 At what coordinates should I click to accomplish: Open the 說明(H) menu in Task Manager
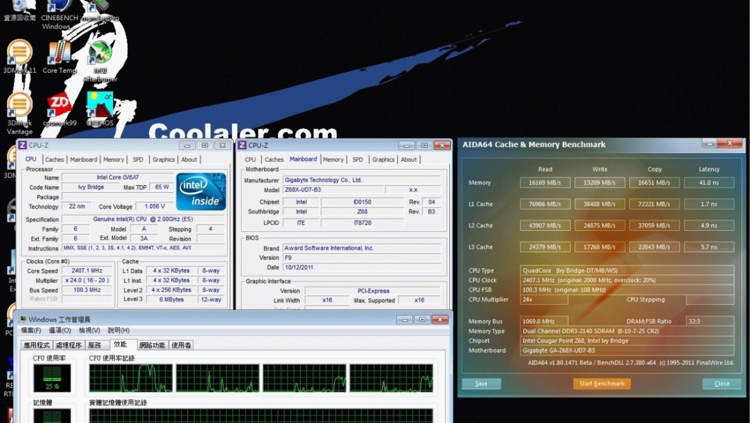(x=119, y=331)
